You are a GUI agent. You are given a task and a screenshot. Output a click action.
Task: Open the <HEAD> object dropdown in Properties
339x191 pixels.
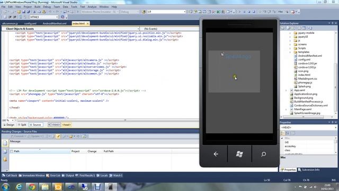[308, 127]
